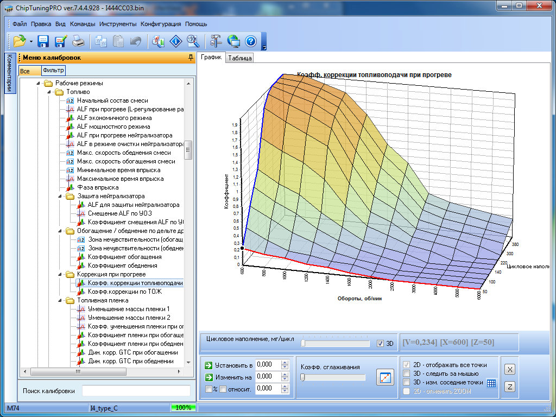Open the Info diamond toolbar icon
The width and height of the screenshot is (556, 417).
[x=175, y=41]
